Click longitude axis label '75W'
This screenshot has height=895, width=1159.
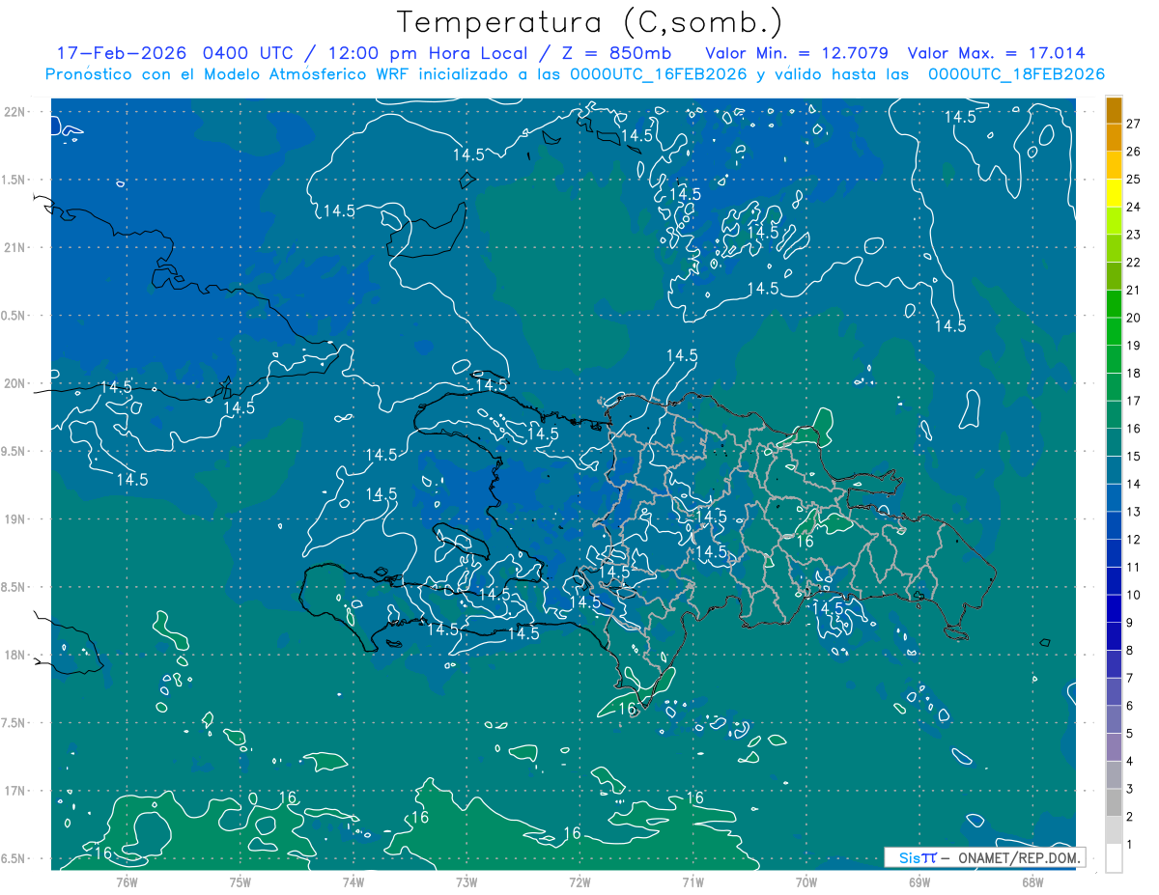pyautogui.click(x=240, y=881)
